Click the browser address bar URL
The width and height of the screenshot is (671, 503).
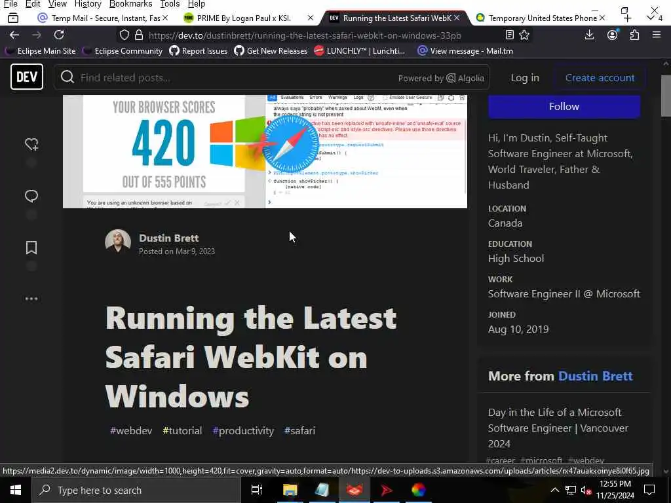click(x=305, y=35)
